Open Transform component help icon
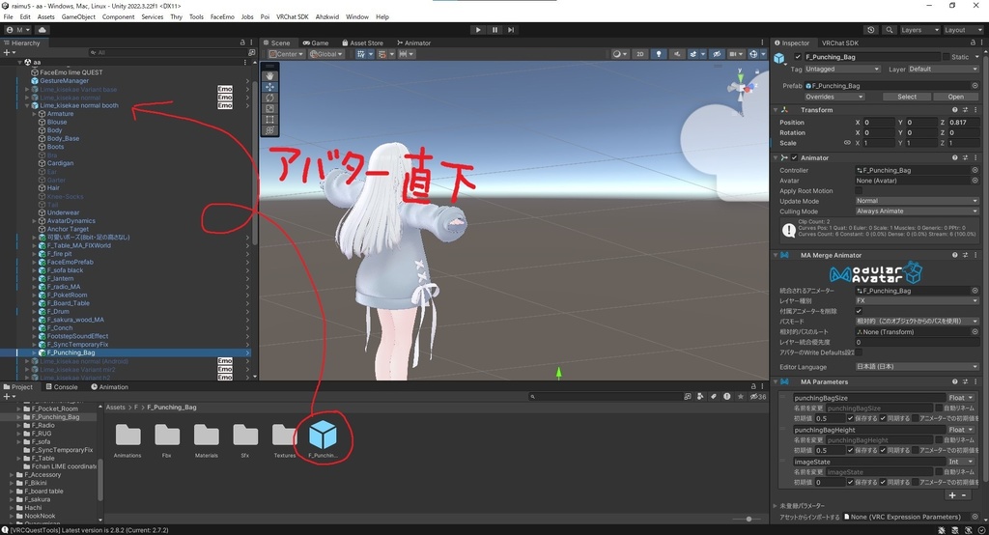 [955, 110]
